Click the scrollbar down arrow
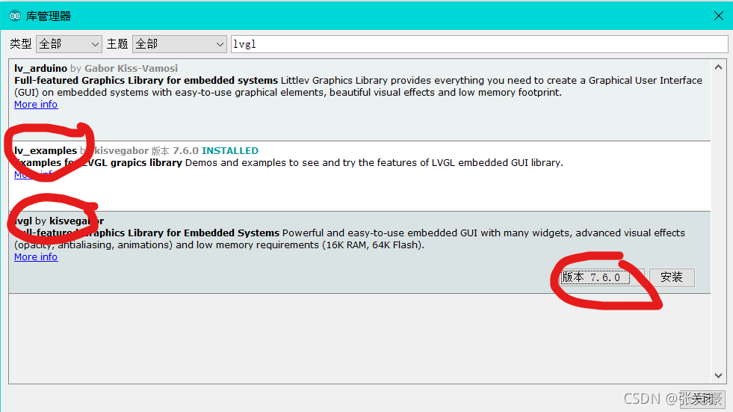Viewport: 733px width, 412px height. click(x=719, y=375)
